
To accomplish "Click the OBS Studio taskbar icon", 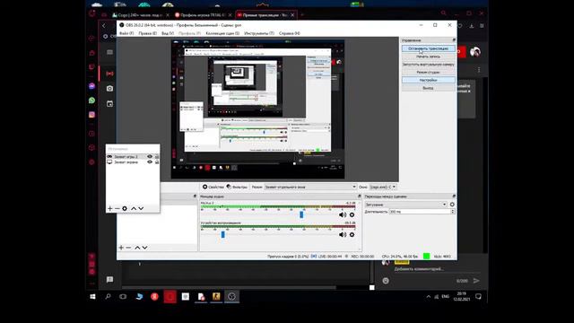I will (231, 297).
